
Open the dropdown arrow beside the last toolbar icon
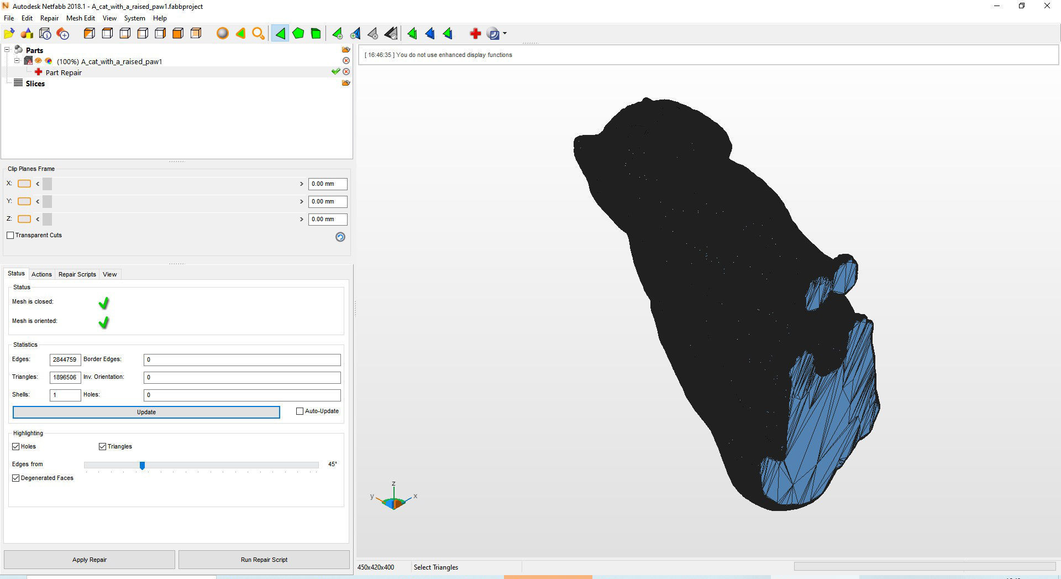(505, 34)
